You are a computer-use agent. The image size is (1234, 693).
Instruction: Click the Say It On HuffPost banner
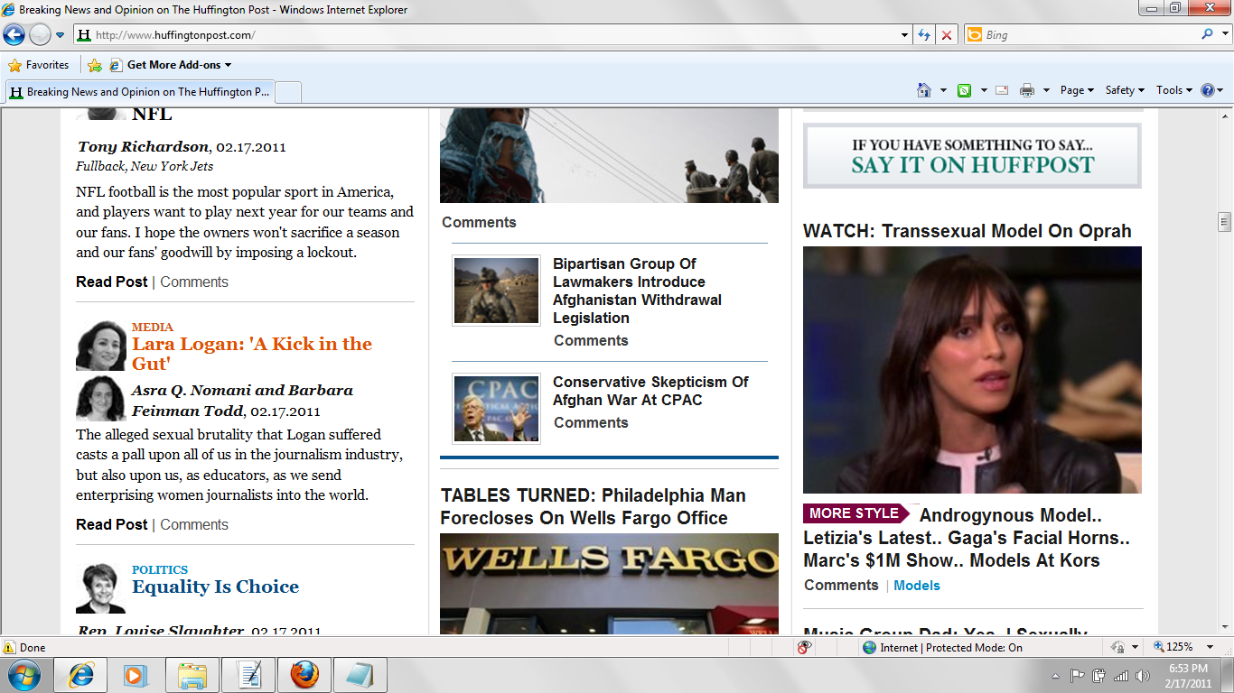click(x=972, y=156)
